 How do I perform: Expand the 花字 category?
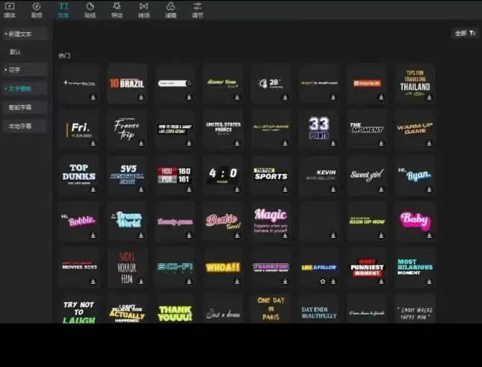pyautogui.click(x=24, y=70)
